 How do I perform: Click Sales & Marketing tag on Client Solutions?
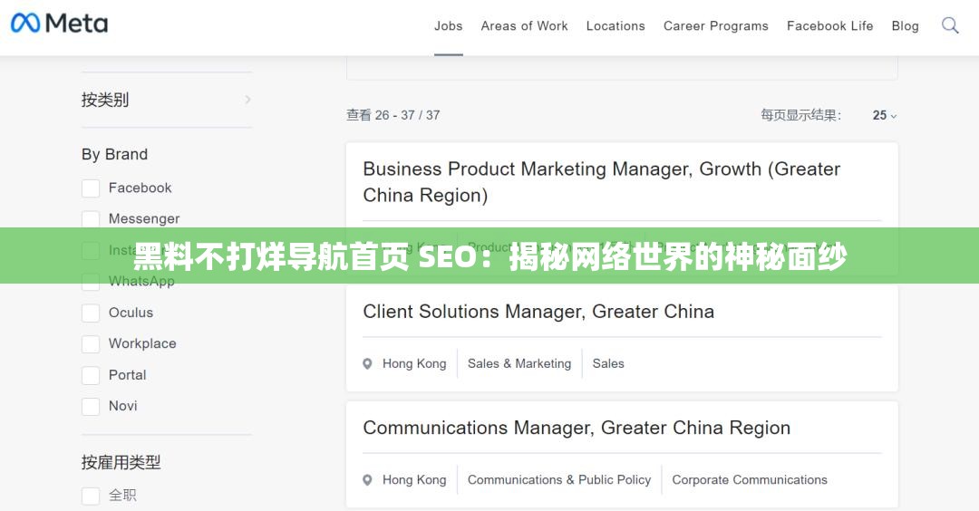519,363
